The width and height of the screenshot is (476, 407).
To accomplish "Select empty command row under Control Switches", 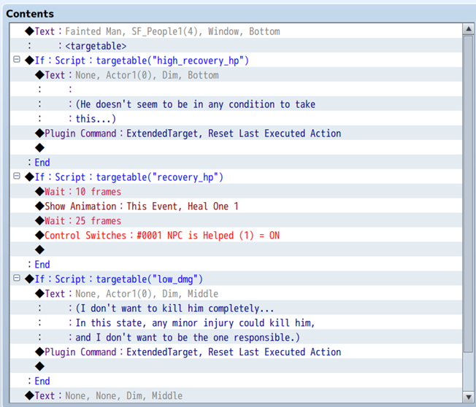I will pos(237,249).
